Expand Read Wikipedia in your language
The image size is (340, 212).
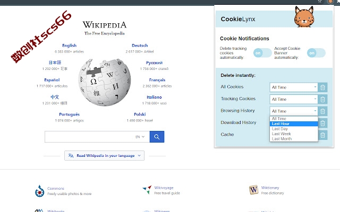[x=104, y=155]
